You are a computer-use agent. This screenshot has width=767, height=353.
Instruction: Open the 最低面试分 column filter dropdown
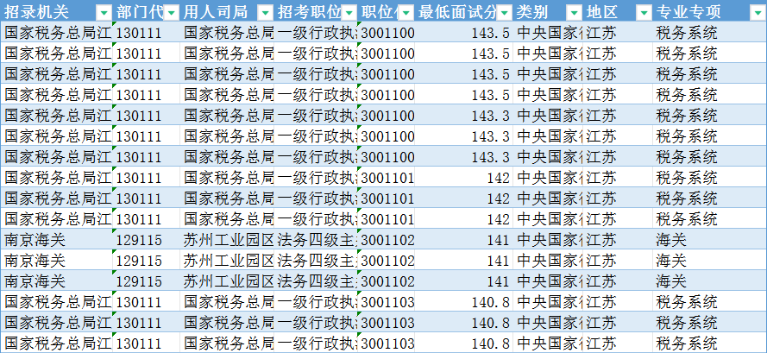[x=504, y=12]
